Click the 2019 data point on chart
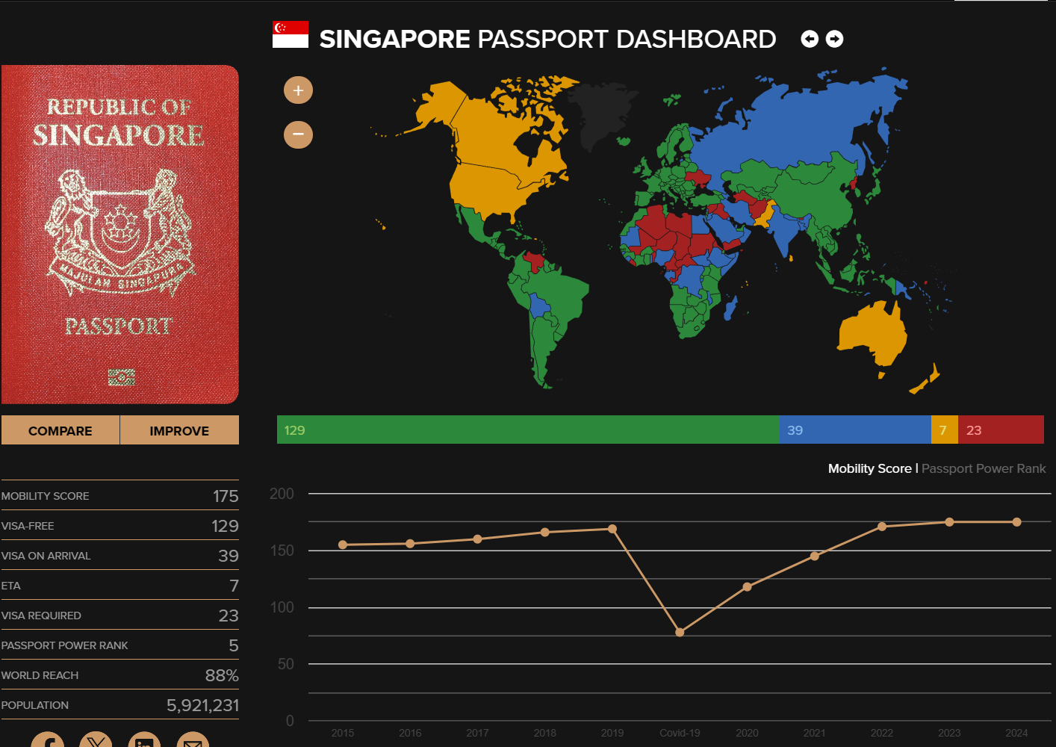 pos(612,529)
